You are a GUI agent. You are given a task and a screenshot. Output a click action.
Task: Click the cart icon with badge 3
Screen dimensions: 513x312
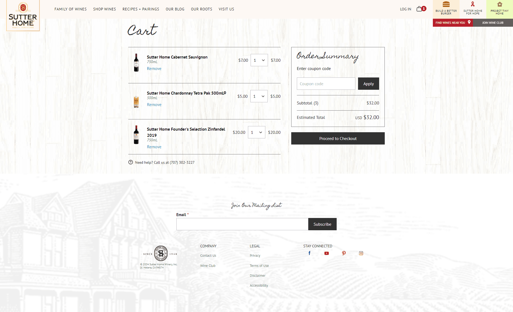(x=421, y=9)
